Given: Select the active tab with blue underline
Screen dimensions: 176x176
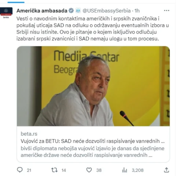Looking at the screenshot, I should pos(16,2).
